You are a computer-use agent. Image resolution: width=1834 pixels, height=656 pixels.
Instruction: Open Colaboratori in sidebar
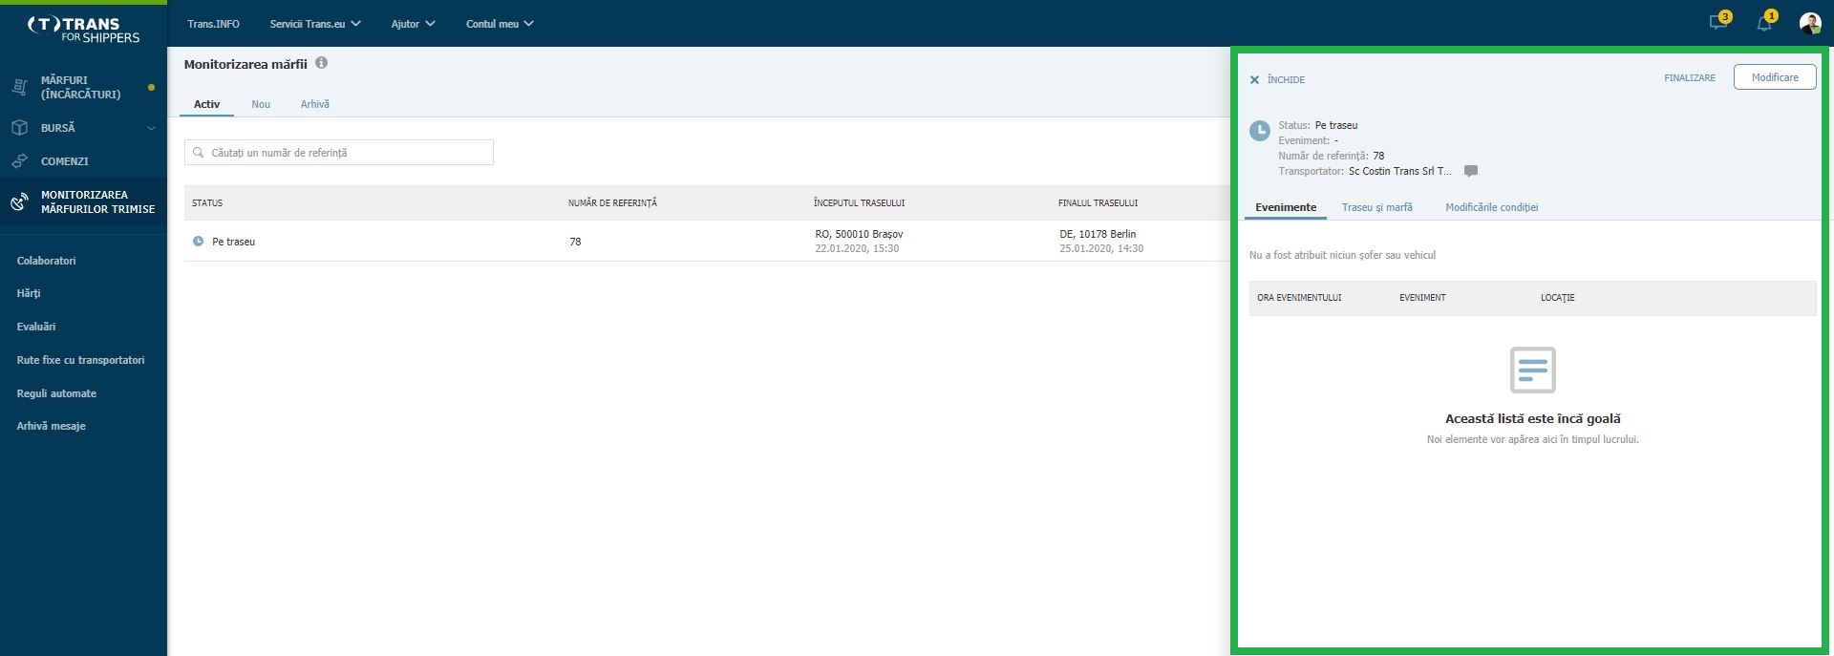[46, 261]
